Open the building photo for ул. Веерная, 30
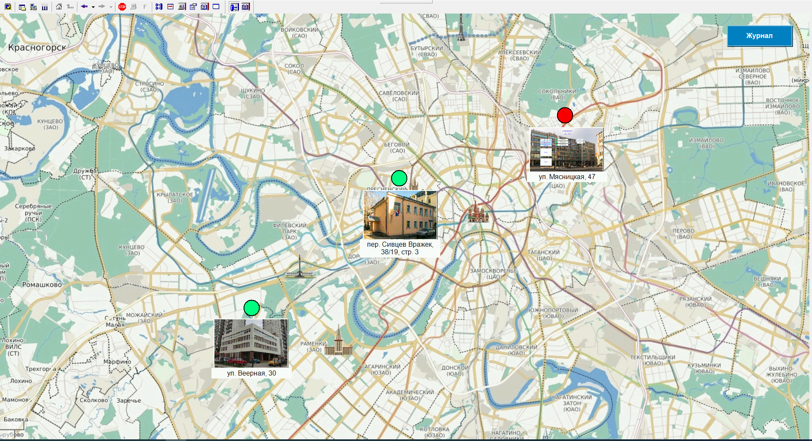Screen dimensions: 812x441 (x=251, y=343)
